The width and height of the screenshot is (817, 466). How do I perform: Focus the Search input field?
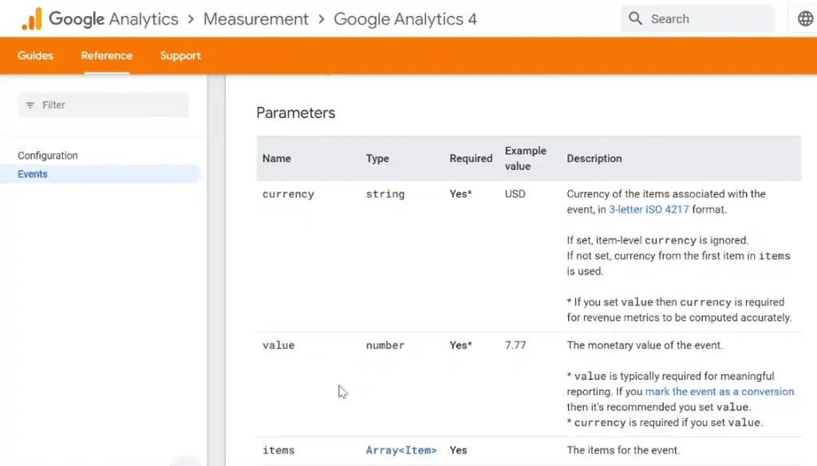coord(697,19)
